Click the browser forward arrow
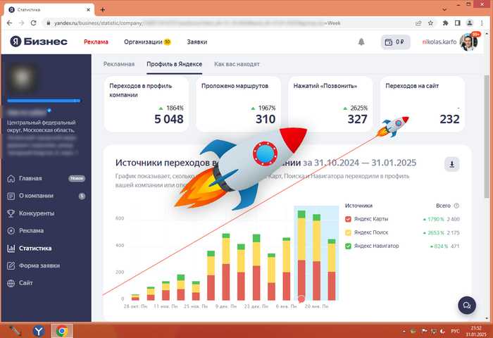The image size is (493, 338). [x=21, y=23]
